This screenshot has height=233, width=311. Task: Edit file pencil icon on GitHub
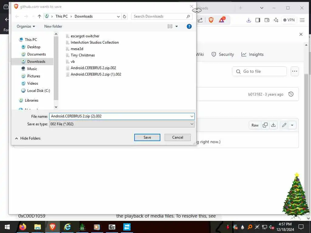[x=284, y=125]
